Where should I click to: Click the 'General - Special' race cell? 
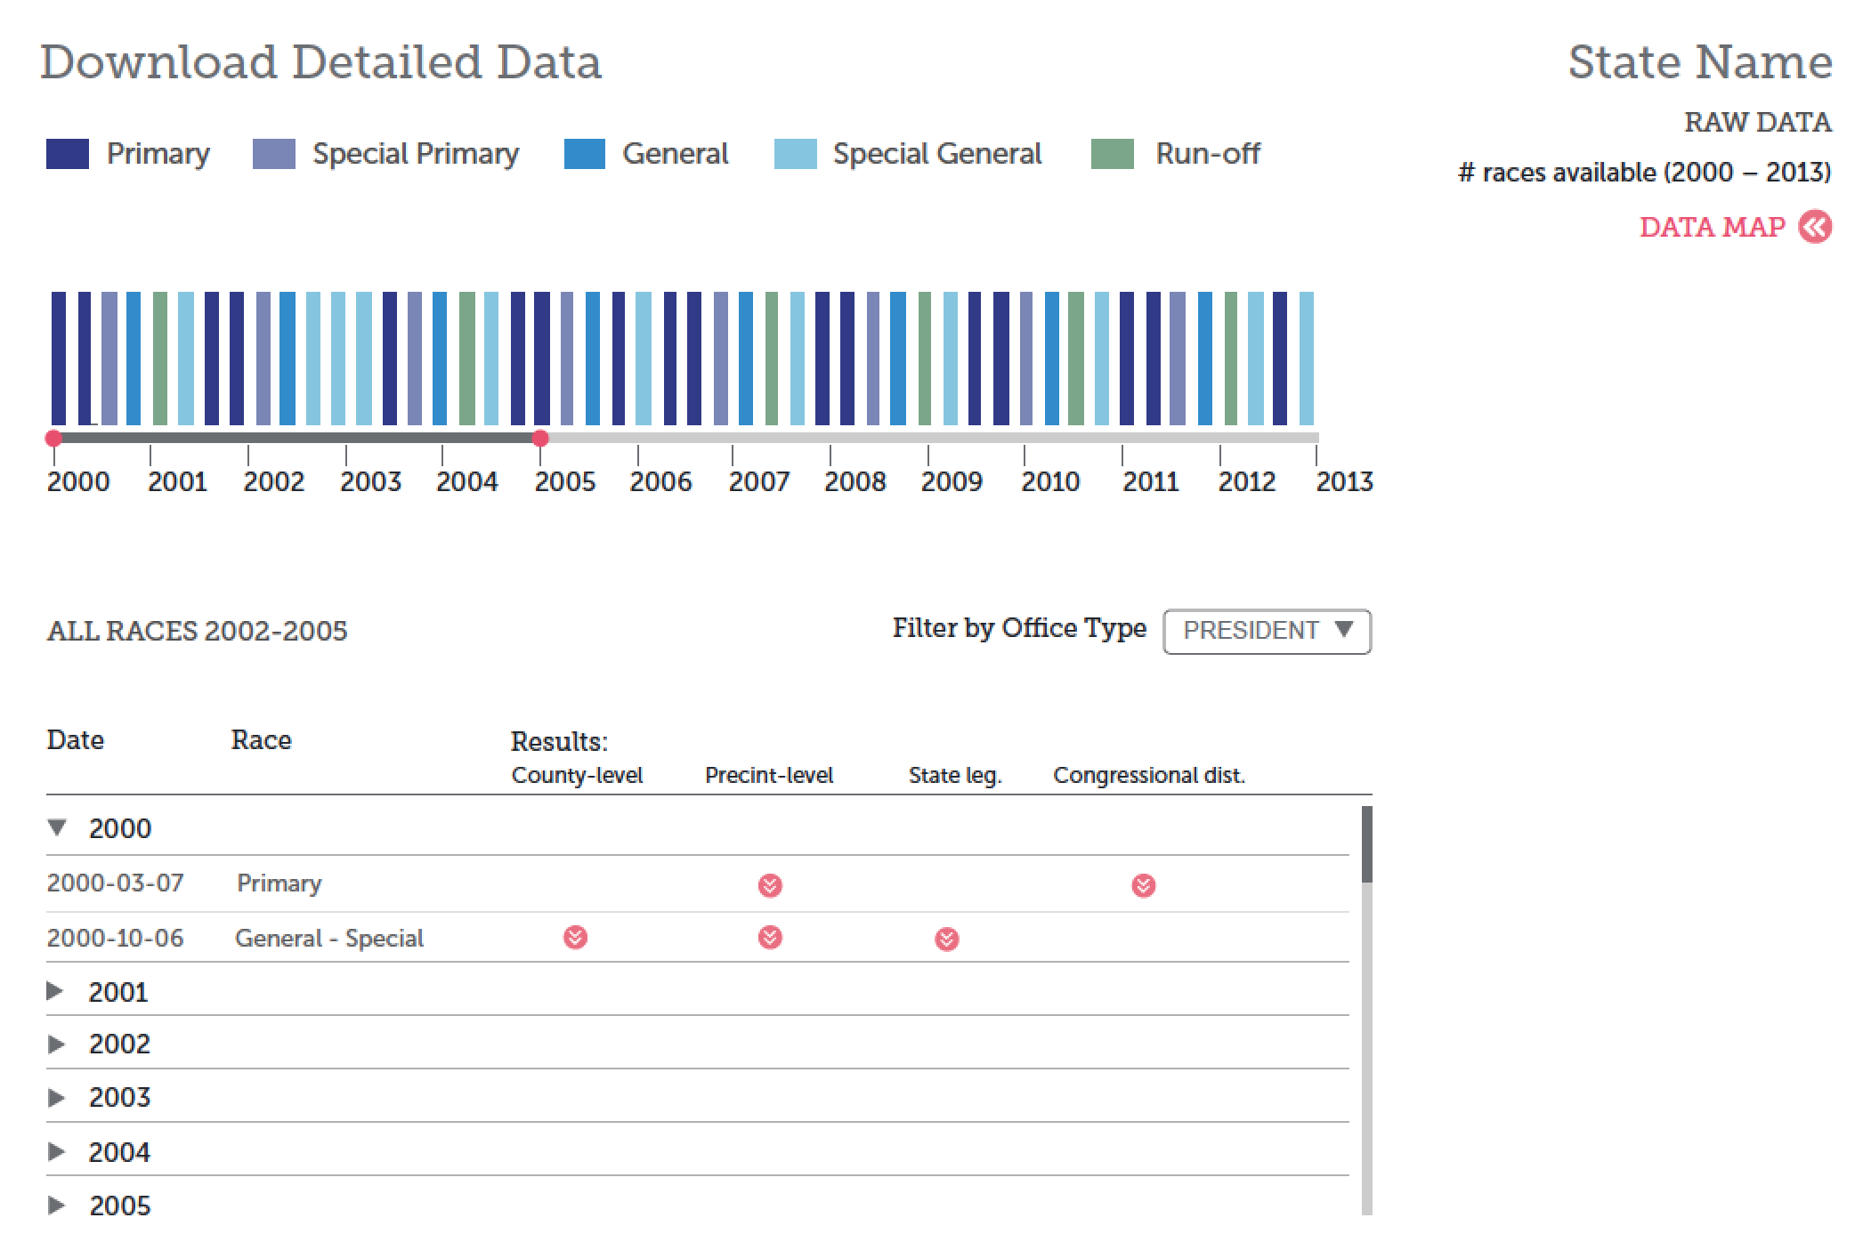[x=329, y=939]
